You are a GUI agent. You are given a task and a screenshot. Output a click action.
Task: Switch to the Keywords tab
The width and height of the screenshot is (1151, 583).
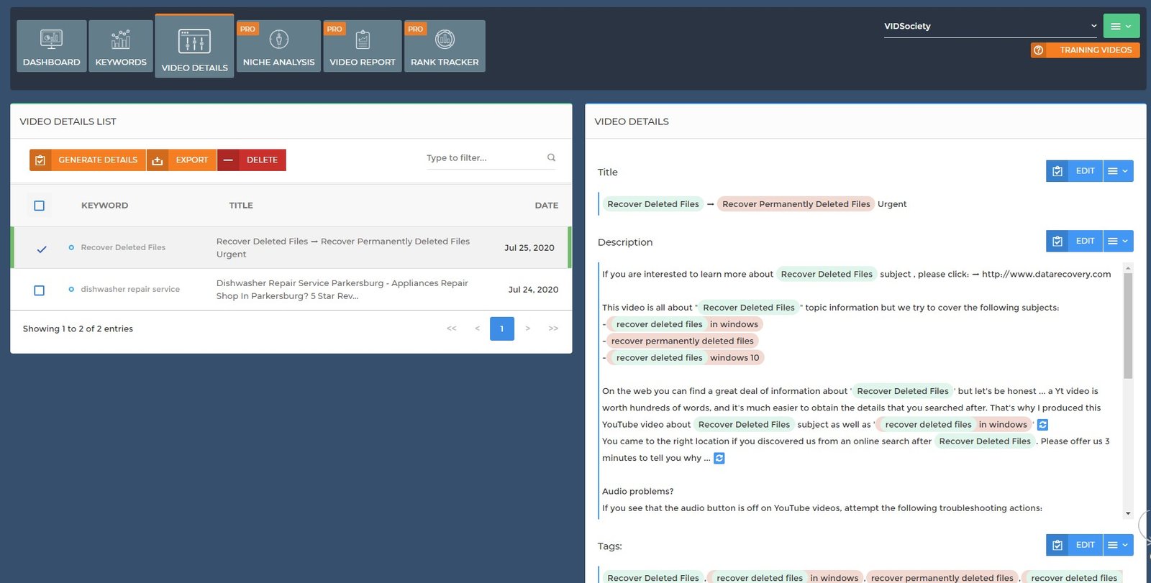click(x=121, y=46)
